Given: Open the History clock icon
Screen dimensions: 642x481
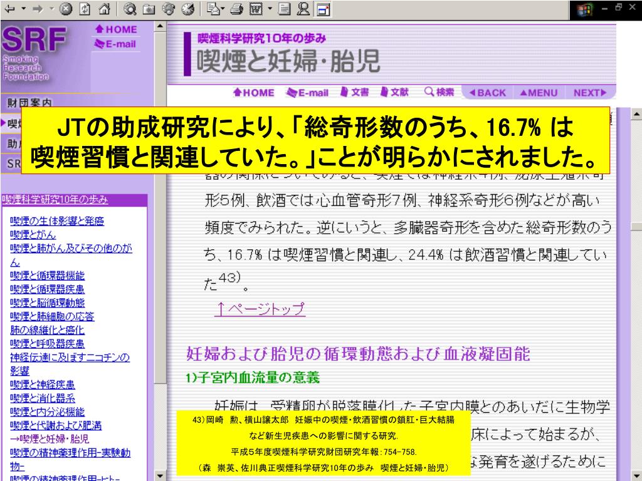Looking at the screenshot, I should [187, 9].
